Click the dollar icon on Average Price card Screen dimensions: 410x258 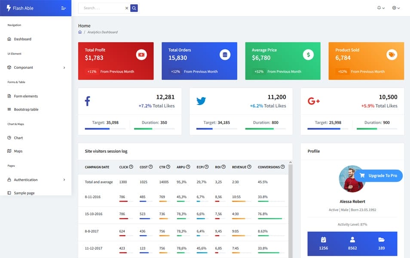(308, 54)
